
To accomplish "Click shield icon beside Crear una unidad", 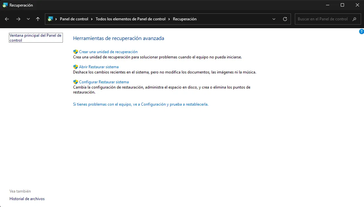I will [x=75, y=52].
